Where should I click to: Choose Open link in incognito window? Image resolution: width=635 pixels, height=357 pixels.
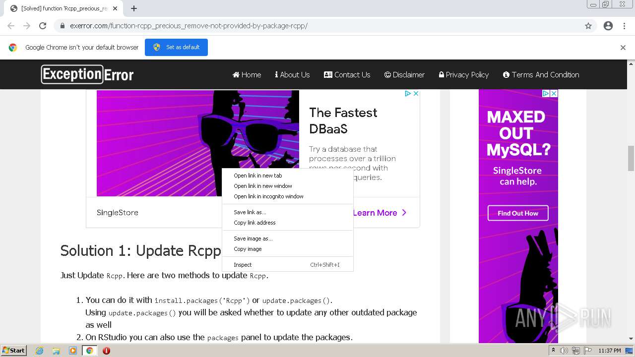pyautogui.click(x=288, y=196)
